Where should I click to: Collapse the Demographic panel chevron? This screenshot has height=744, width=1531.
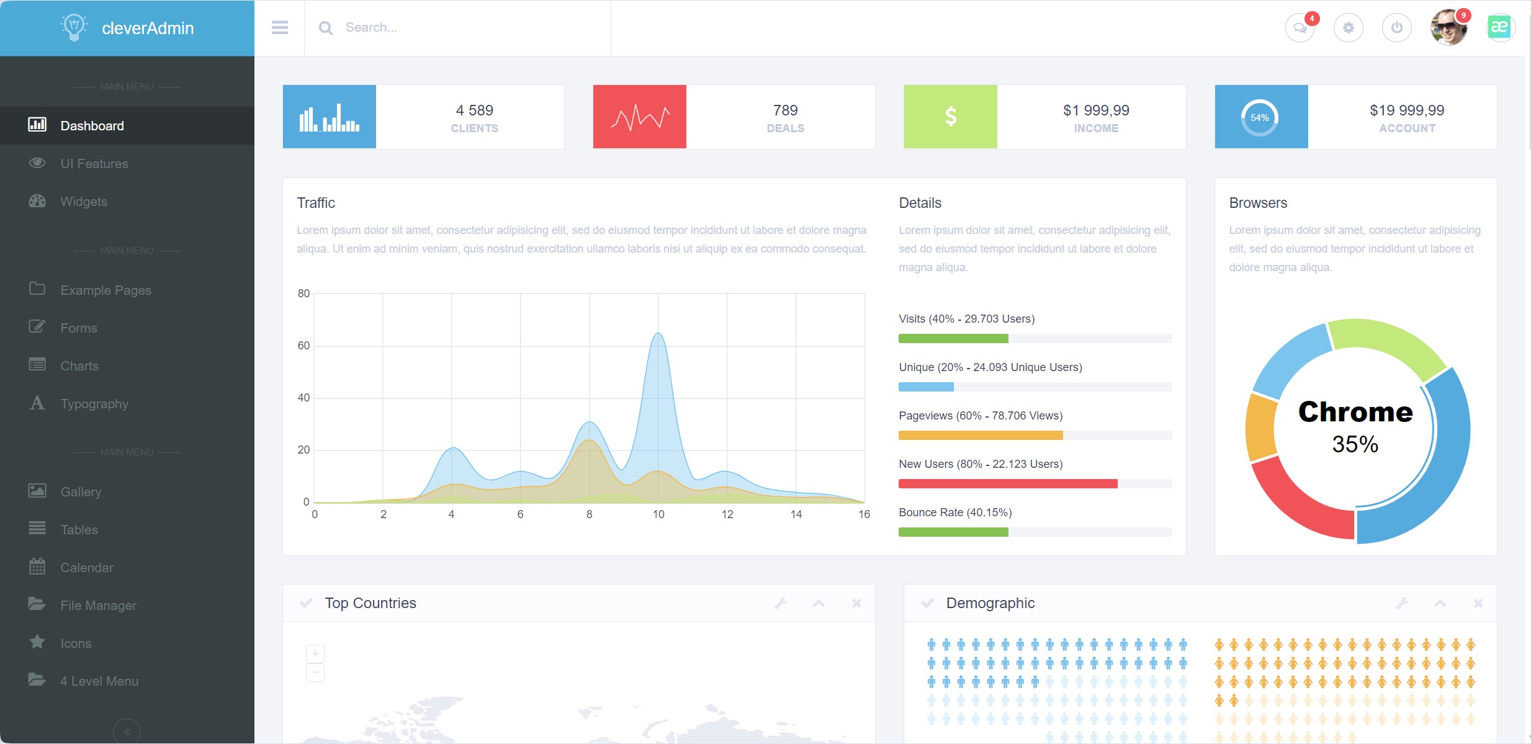(1440, 603)
